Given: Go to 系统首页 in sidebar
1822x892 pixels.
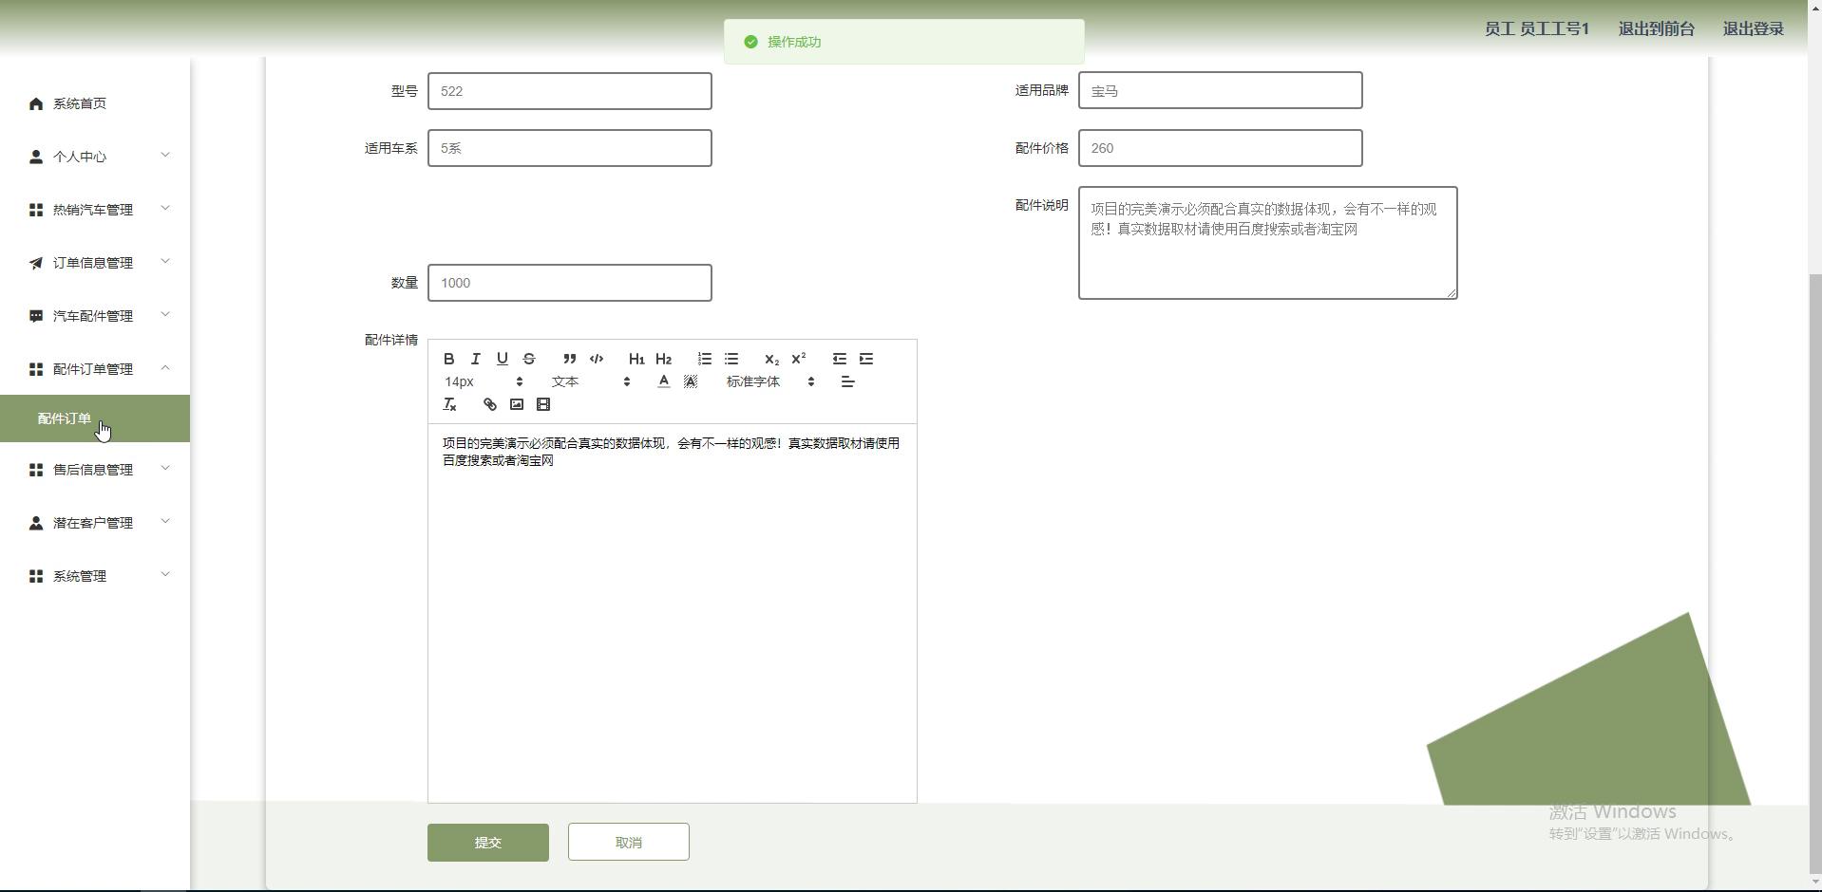Looking at the screenshot, I should (95, 103).
